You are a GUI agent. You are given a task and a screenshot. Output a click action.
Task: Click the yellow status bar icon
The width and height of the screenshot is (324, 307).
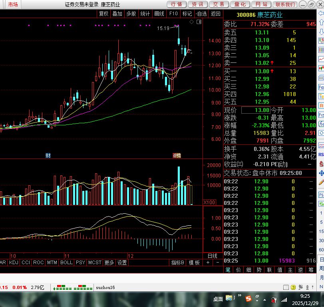293,287
